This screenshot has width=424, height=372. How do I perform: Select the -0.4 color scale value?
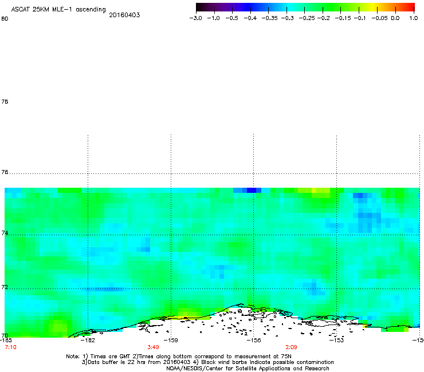tap(250, 18)
